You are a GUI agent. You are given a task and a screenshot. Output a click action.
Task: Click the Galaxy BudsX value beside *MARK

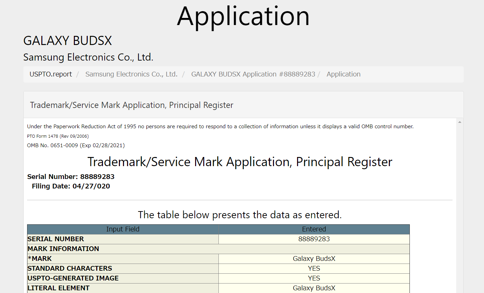click(314, 258)
